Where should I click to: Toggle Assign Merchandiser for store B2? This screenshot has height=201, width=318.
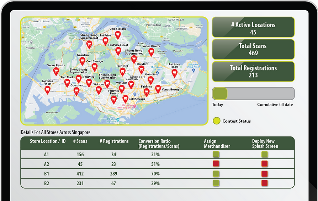(x=216, y=183)
